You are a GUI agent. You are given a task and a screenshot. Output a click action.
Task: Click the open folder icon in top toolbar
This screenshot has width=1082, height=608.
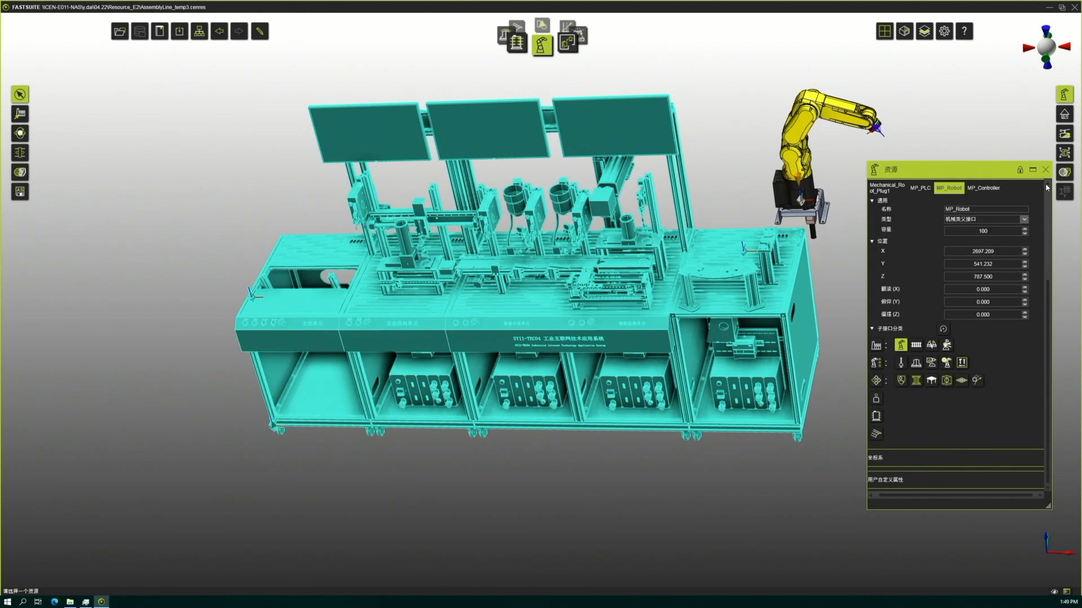pyautogui.click(x=119, y=32)
